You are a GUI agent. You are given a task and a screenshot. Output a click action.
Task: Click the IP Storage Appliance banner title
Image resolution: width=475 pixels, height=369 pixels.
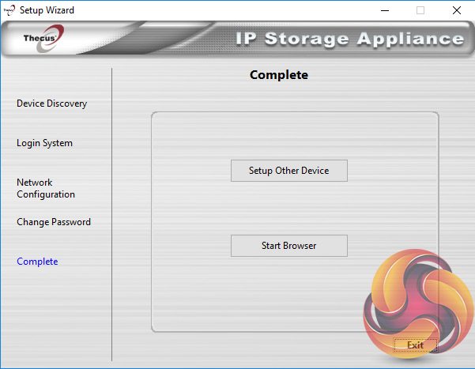[349, 39]
